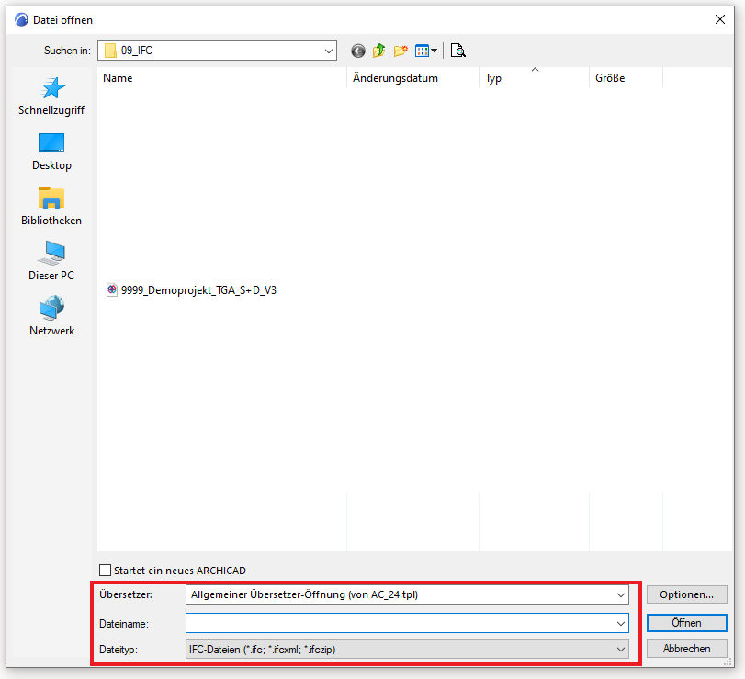Expand the 'Suchen in' folder dropdown

[329, 51]
